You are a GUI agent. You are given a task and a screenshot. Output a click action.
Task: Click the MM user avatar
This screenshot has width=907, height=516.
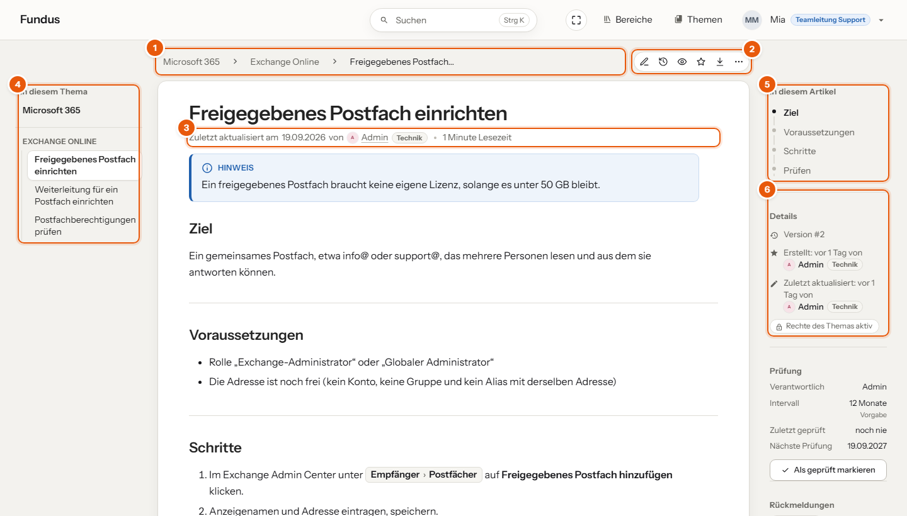pyautogui.click(x=752, y=20)
